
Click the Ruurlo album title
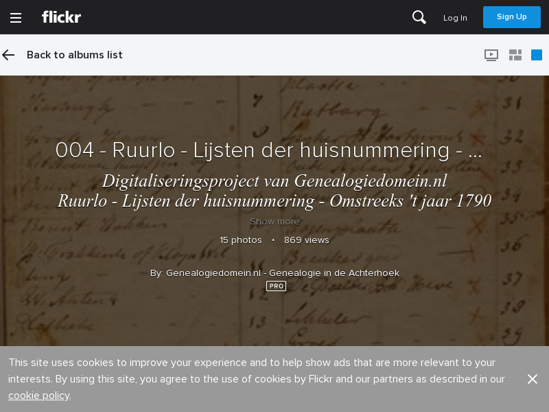[268, 150]
